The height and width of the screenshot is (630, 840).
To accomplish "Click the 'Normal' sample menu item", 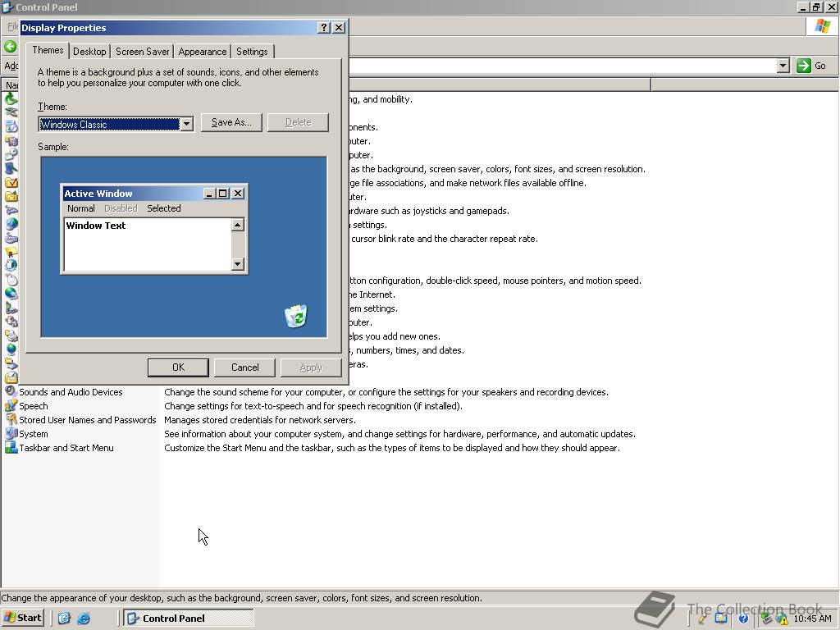I will [x=81, y=208].
